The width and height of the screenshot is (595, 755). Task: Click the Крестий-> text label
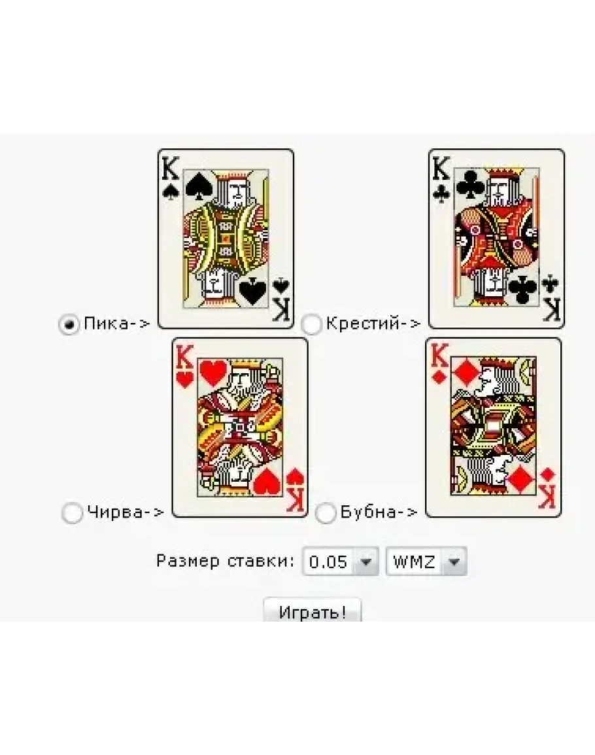(373, 323)
